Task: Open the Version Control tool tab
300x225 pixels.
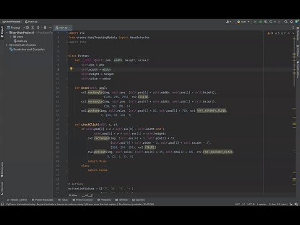Action: (17, 200)
